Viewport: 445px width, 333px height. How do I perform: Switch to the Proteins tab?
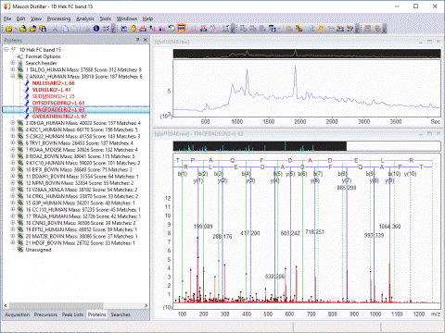(97, 314)
